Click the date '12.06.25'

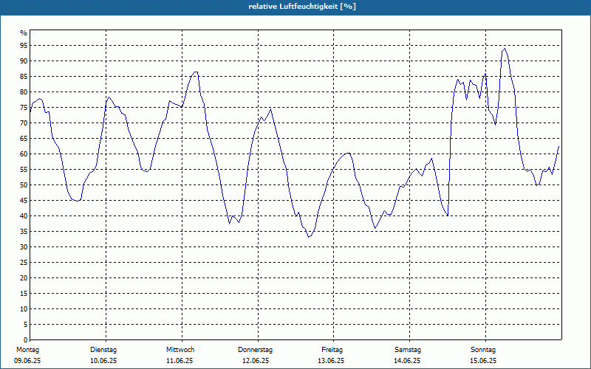[x=256, y=361]
